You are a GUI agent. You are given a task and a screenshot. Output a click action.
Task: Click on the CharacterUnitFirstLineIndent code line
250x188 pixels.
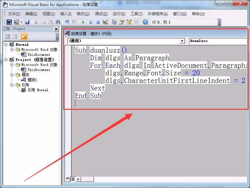pyautogui.click(x=175, y=81)
